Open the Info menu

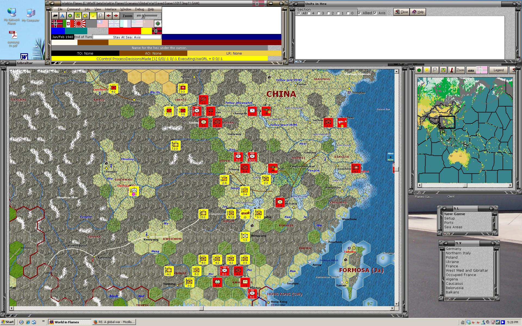(x=87, y=9)
